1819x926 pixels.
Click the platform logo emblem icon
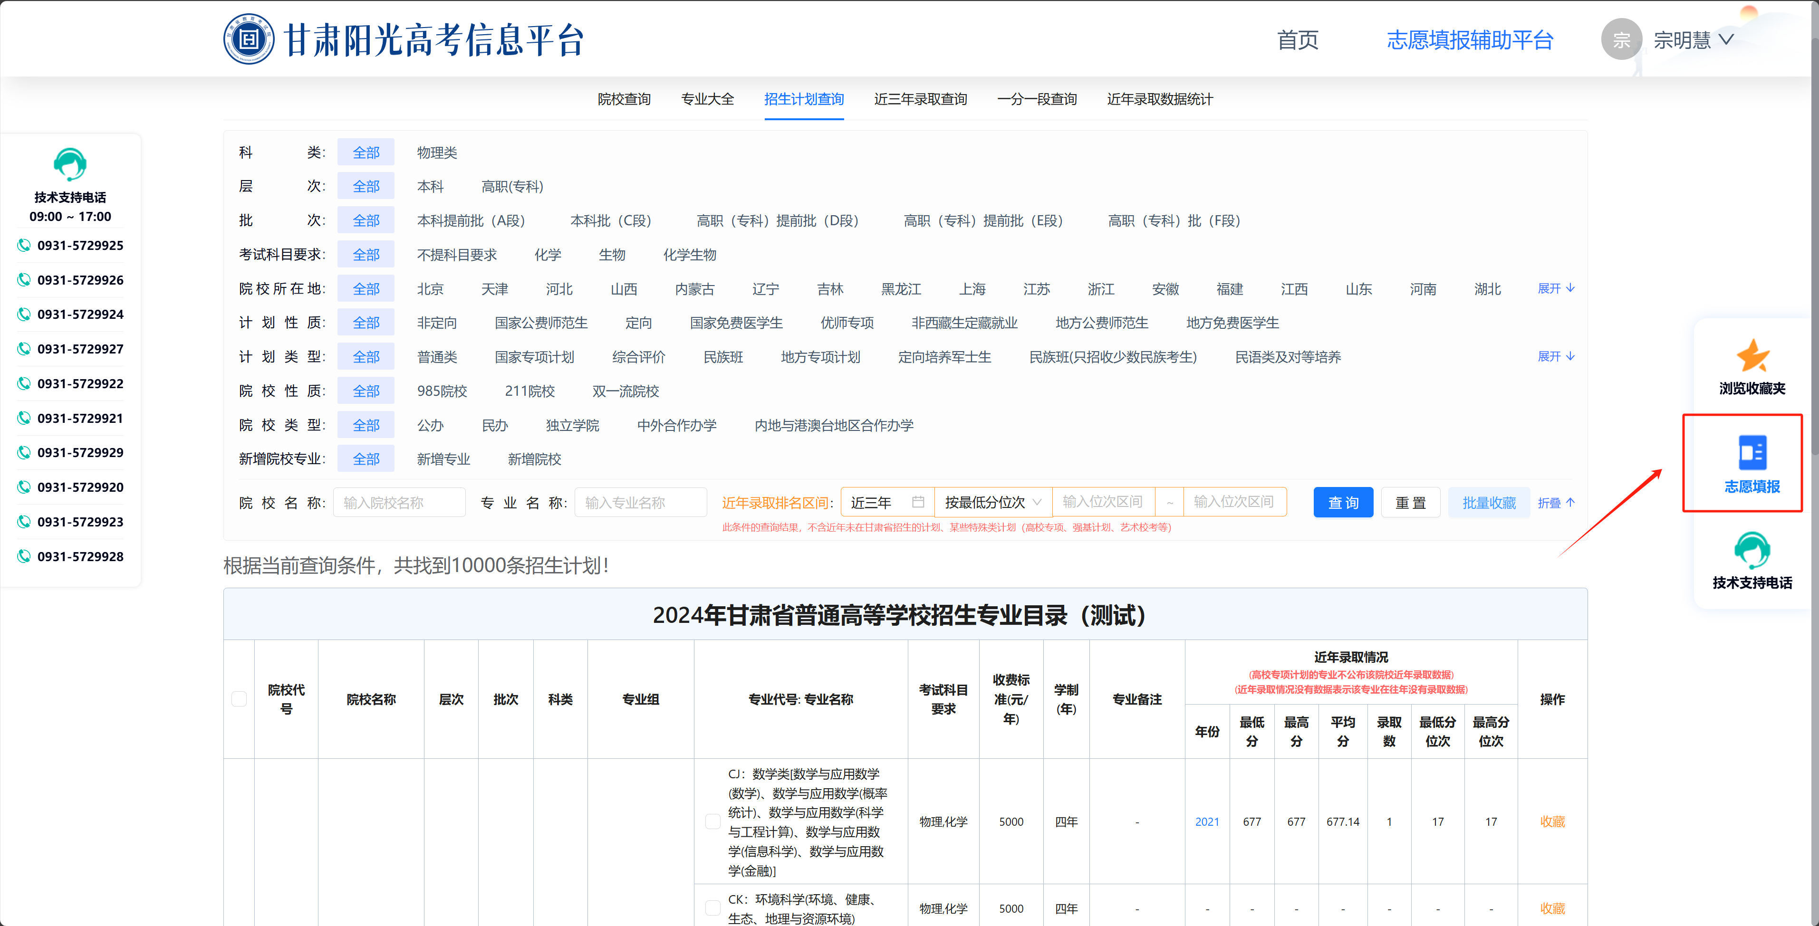249,39
